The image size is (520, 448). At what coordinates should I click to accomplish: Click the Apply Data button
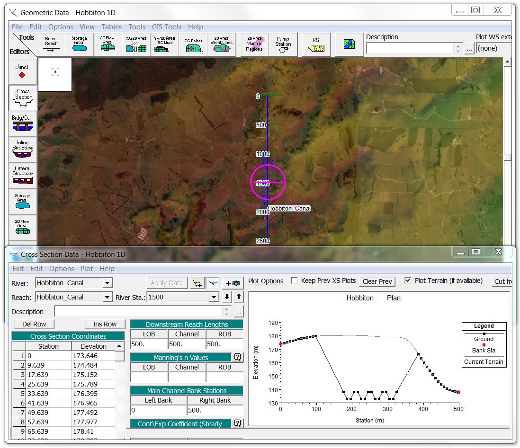point(167,283)
